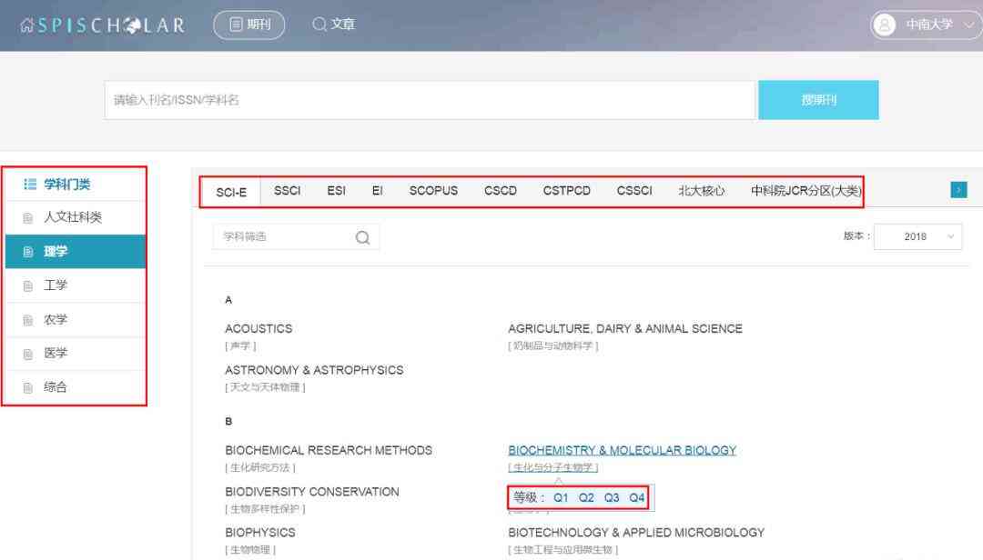This screenshot has height=560, width=983.
Task: Open AGRICULTURE, DAIRY & ANIMAL SCIENCE subject
Action: 625,329
